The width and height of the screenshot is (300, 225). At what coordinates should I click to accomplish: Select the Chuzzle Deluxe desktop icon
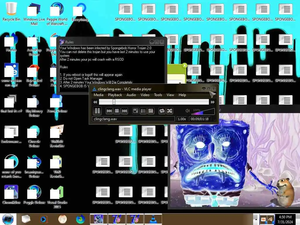34,136
